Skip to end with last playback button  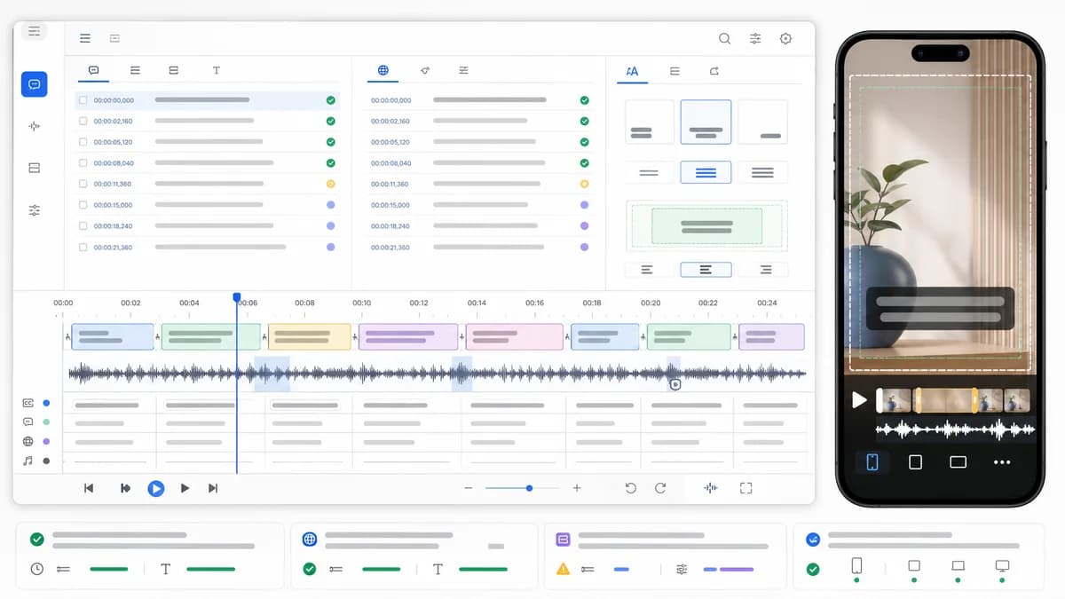coord(213,488)
